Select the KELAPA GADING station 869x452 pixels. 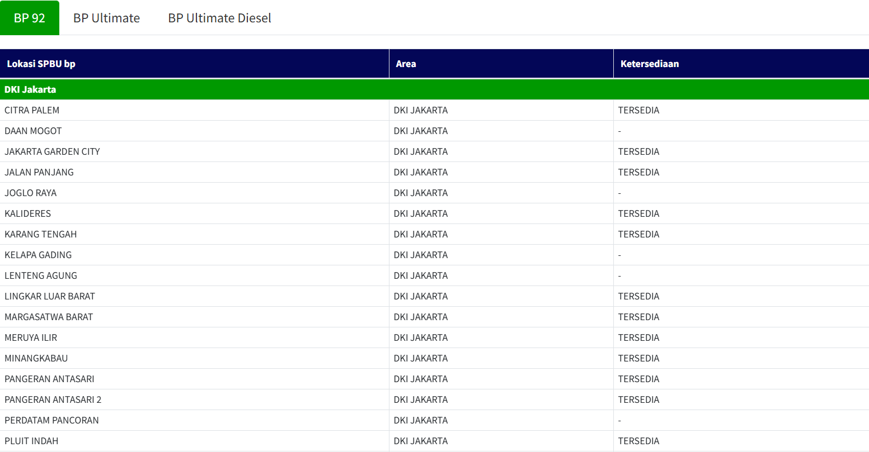pyautogui.click(x=38, y=255)
